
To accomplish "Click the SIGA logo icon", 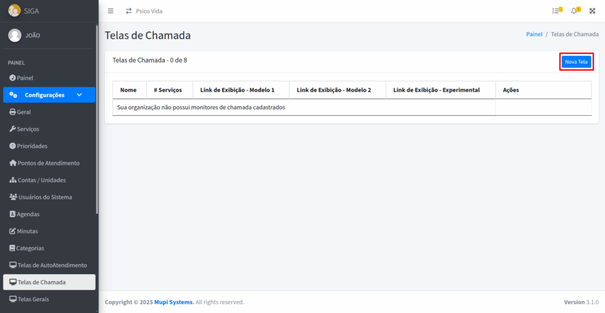I will (x=14, y=11).
